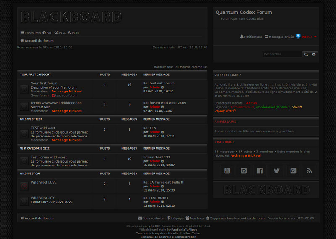Click the GitHub icon button
The image size is (336, 239).
point(244,171)
